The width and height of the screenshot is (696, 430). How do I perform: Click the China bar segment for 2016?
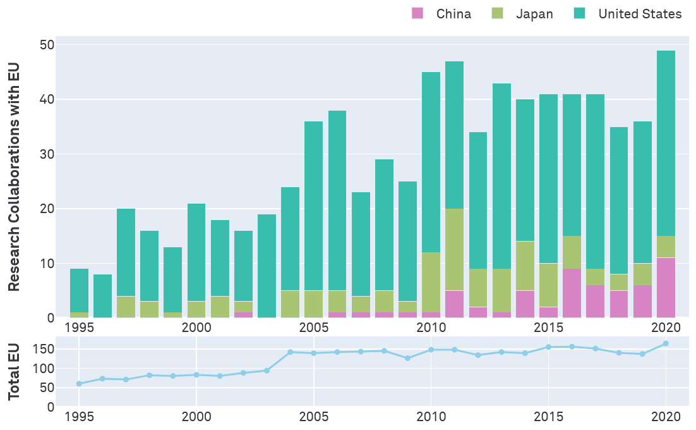click(572, 293)
